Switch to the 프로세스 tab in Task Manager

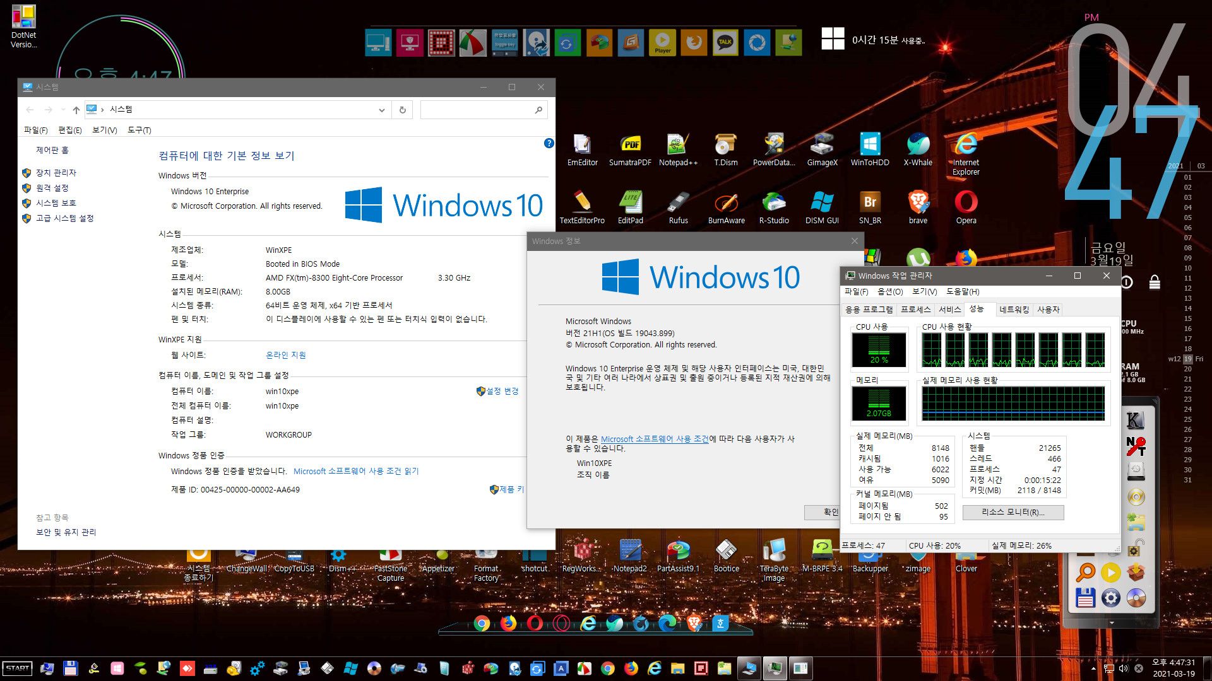(x=916, y=310)
